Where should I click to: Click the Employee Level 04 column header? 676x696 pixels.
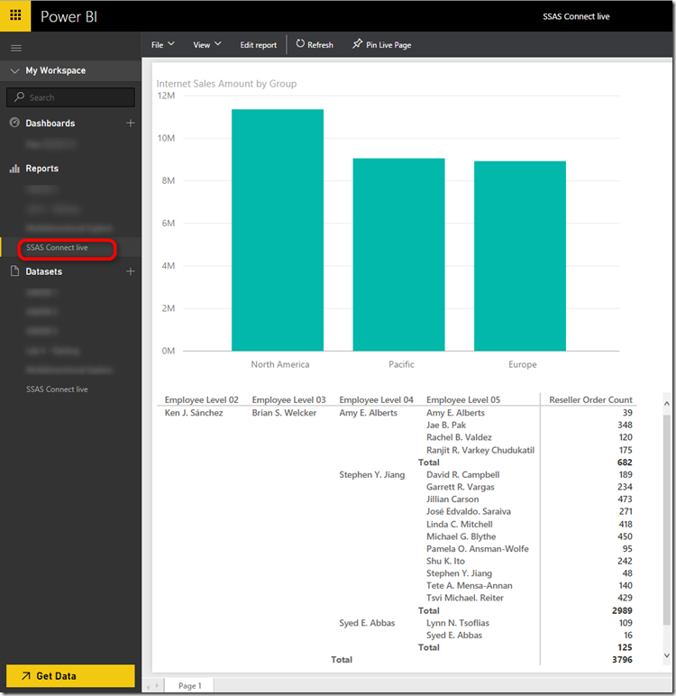click(x=377, y=399)
